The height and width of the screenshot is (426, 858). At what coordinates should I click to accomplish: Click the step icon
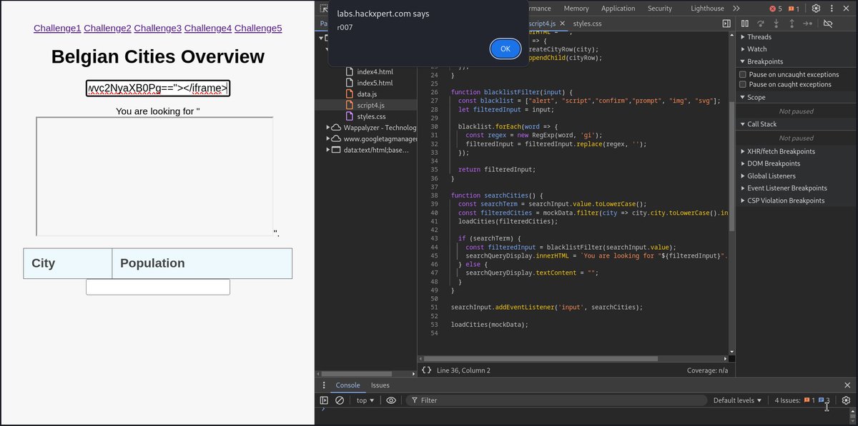pyautogui.click(x=807, y=24)
